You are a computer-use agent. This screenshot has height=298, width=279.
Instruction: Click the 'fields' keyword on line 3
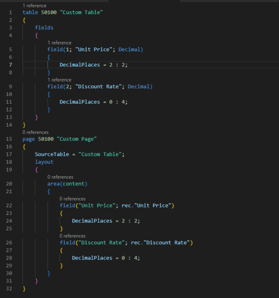(44, 27)
